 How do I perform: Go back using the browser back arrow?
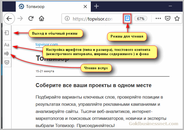(9, 18)
